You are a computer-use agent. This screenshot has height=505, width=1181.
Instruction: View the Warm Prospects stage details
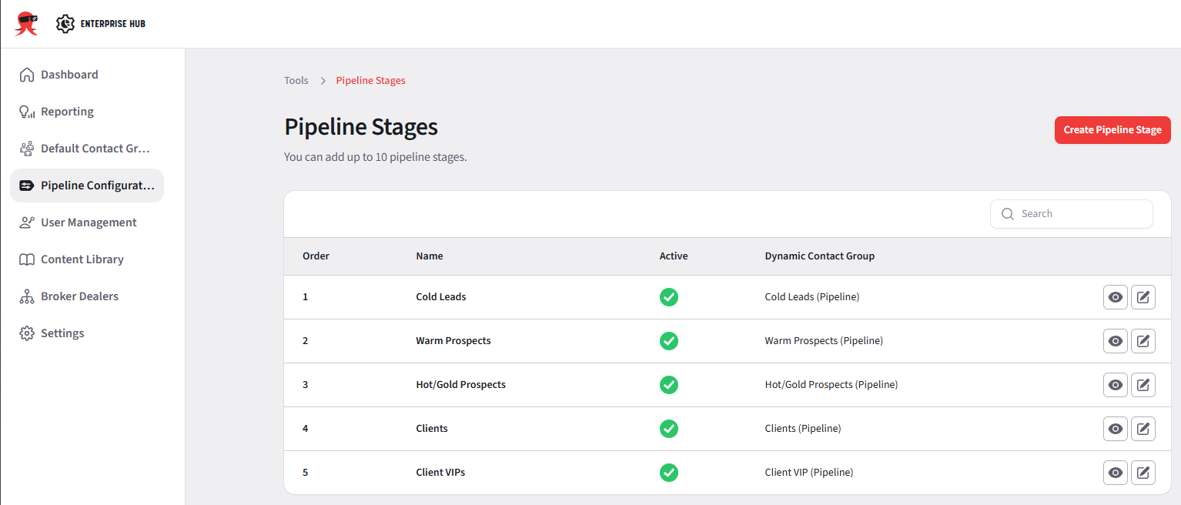(x=1115, y=341)
